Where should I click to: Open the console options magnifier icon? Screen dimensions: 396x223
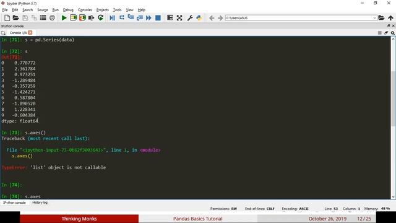[x=393, y=33]
